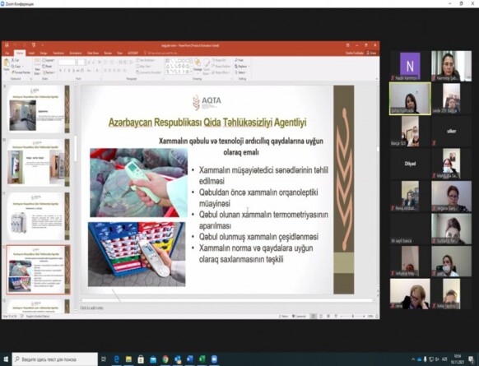Toggle Bold formatting in Font group
Viewport: 479px width, 366px height.
[60, 71]
